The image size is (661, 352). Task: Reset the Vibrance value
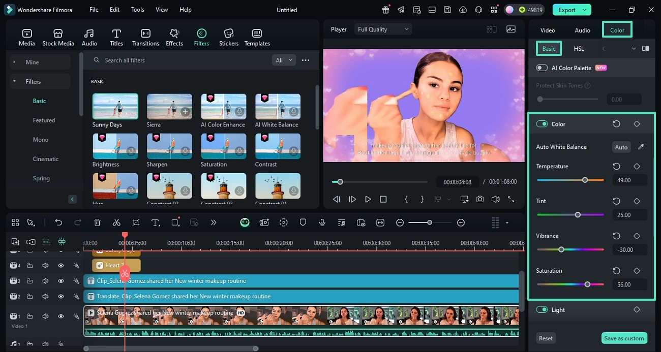(616, 236)
